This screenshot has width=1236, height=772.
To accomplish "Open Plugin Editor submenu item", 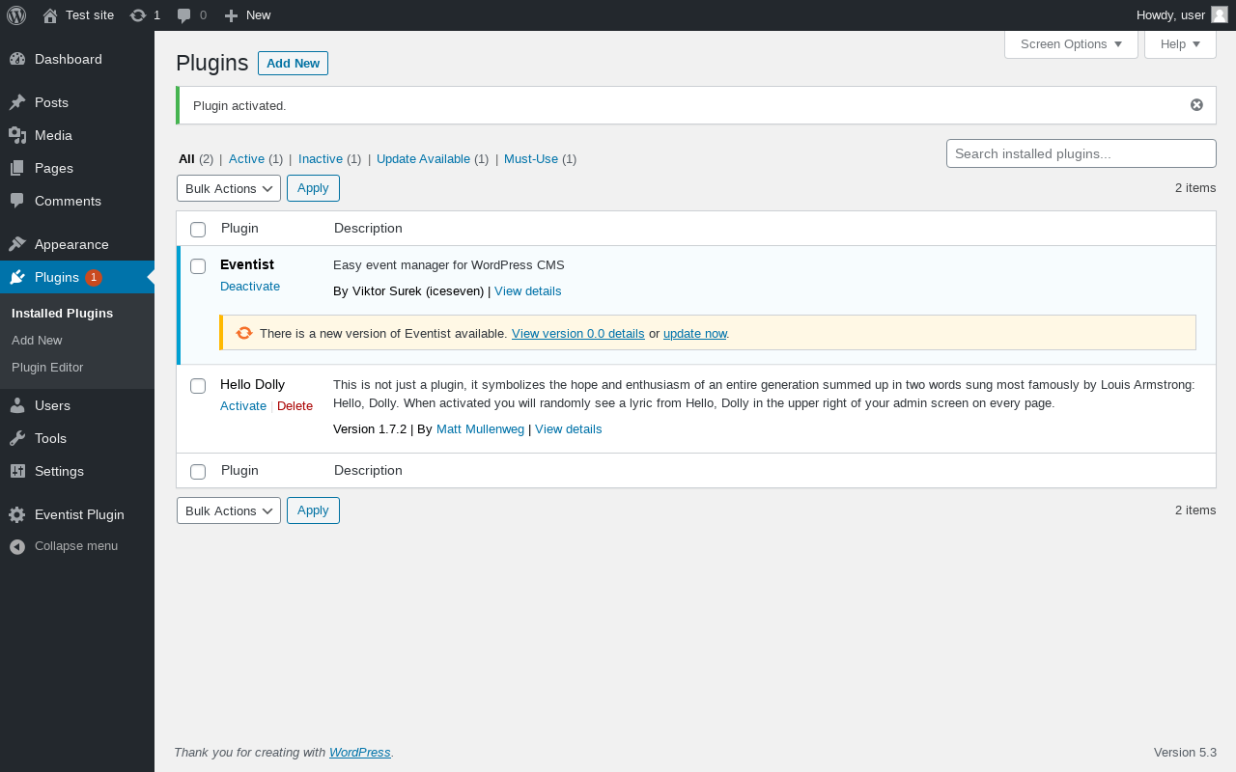I will pyautogui.click(x=47, y=368).
